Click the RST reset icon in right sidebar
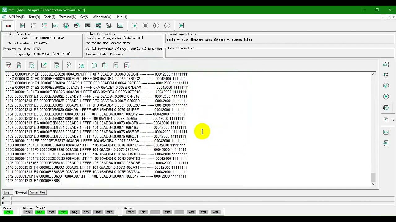This screenshot has height=222, width=396. 386,64
